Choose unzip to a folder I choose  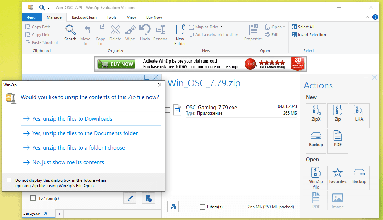coord(74,148)
